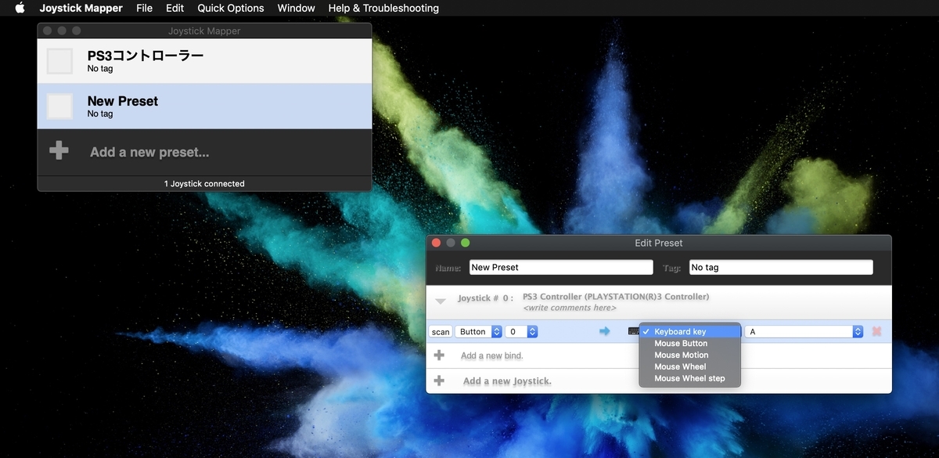Open the Button input type dropdown
The width and height of the screenshot is (939, 458).
[x=478, y=332]
